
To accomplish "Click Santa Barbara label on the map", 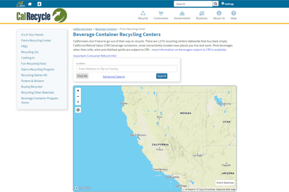I will (x=160, y=169).
